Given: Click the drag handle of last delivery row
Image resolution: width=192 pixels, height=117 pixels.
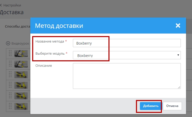Looking at the screenshot, I should pyautogui.click(x=10, y=106).
